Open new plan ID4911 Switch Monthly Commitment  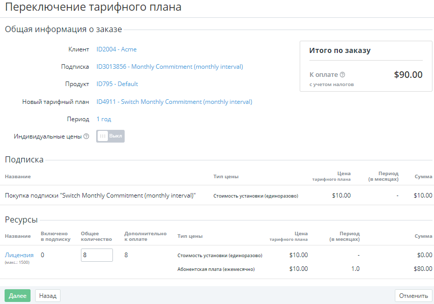[174, 102]
